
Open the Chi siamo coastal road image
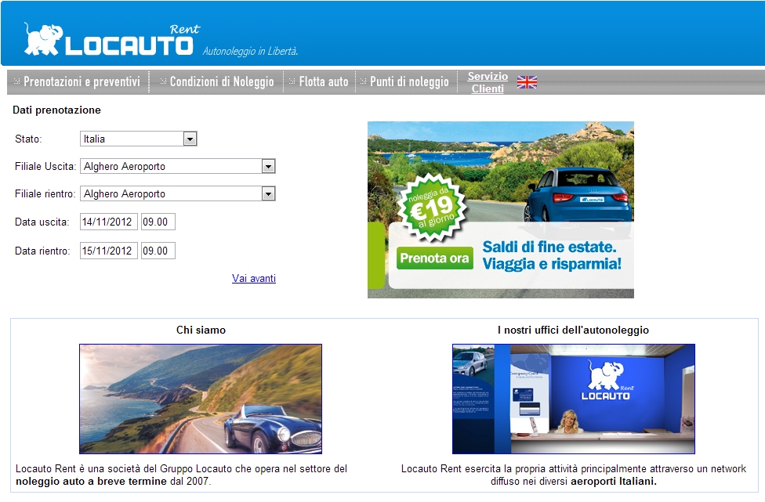click(201, 399)
